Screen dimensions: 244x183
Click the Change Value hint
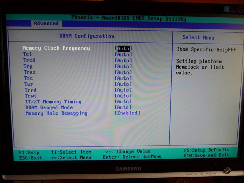[127, 151]
